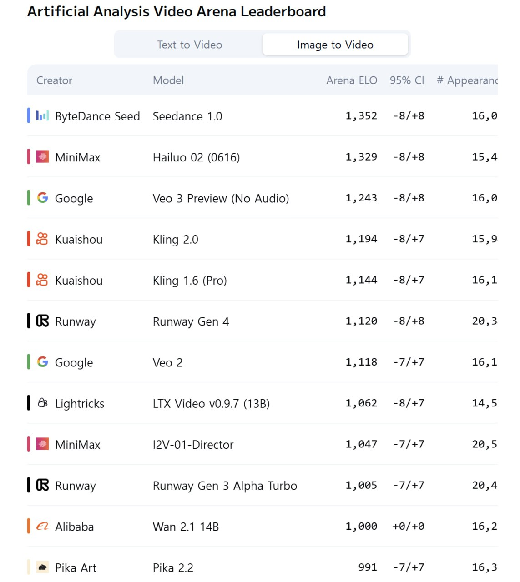Click the Kuaishou logo beside Kling 2.0
This screenshot has width=520, height=582.
[x=42, y=239]
